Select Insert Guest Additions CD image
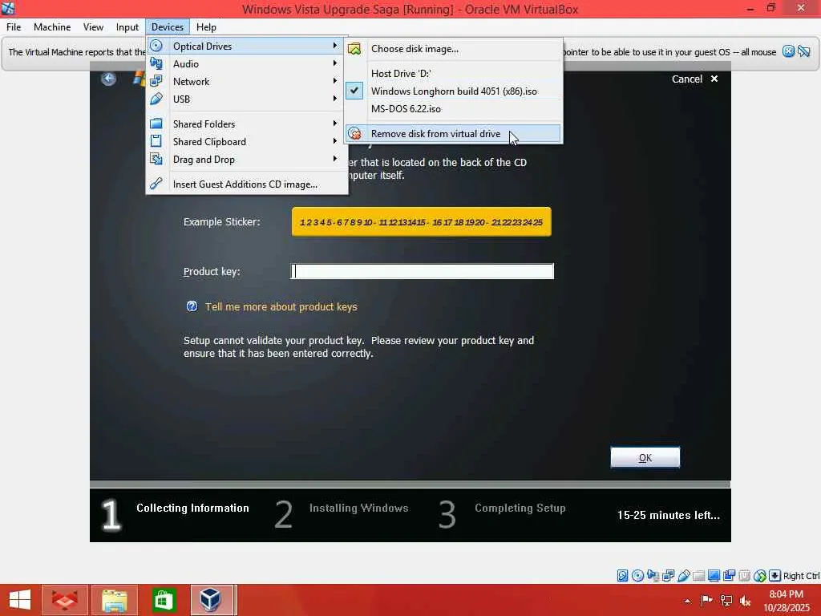821x616 pixels. (x=247, y=184)
